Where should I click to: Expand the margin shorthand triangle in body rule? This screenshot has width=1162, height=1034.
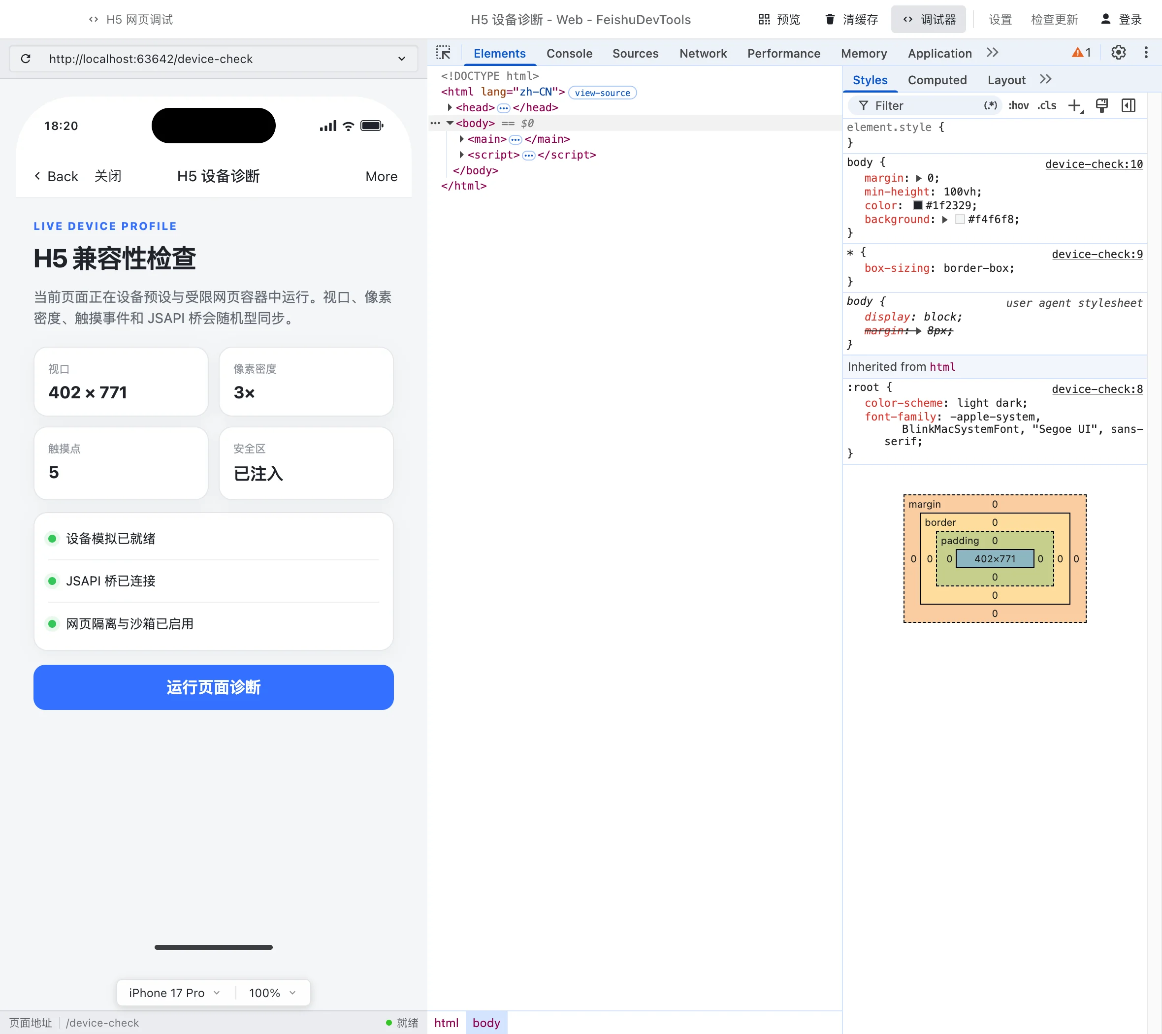919,179
